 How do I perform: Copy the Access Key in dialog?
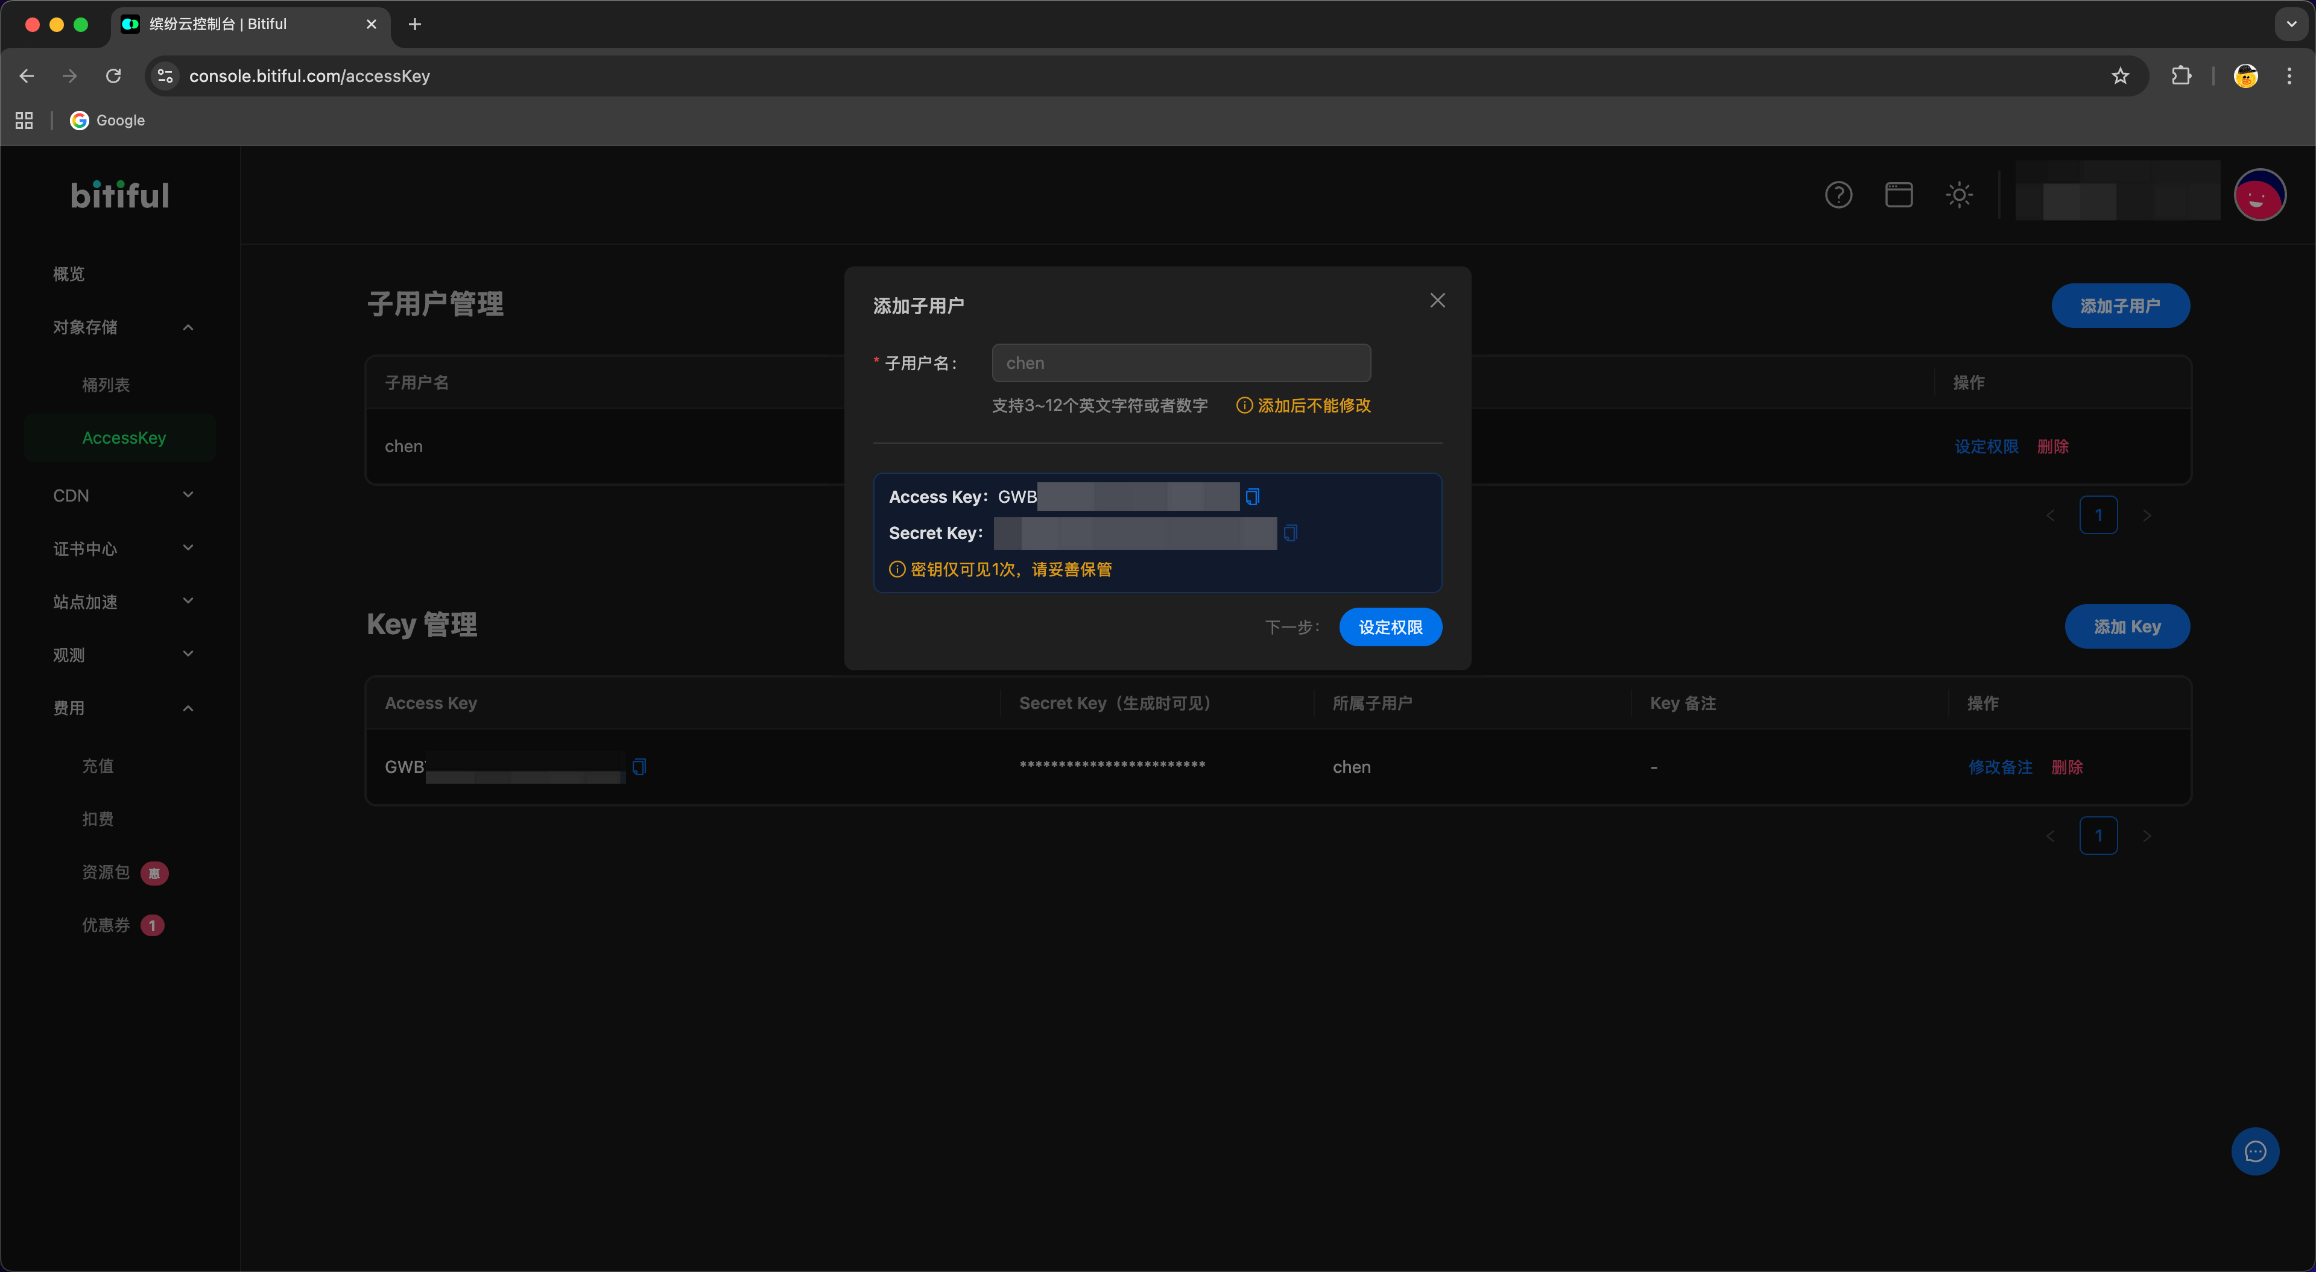pos(1253,496)
